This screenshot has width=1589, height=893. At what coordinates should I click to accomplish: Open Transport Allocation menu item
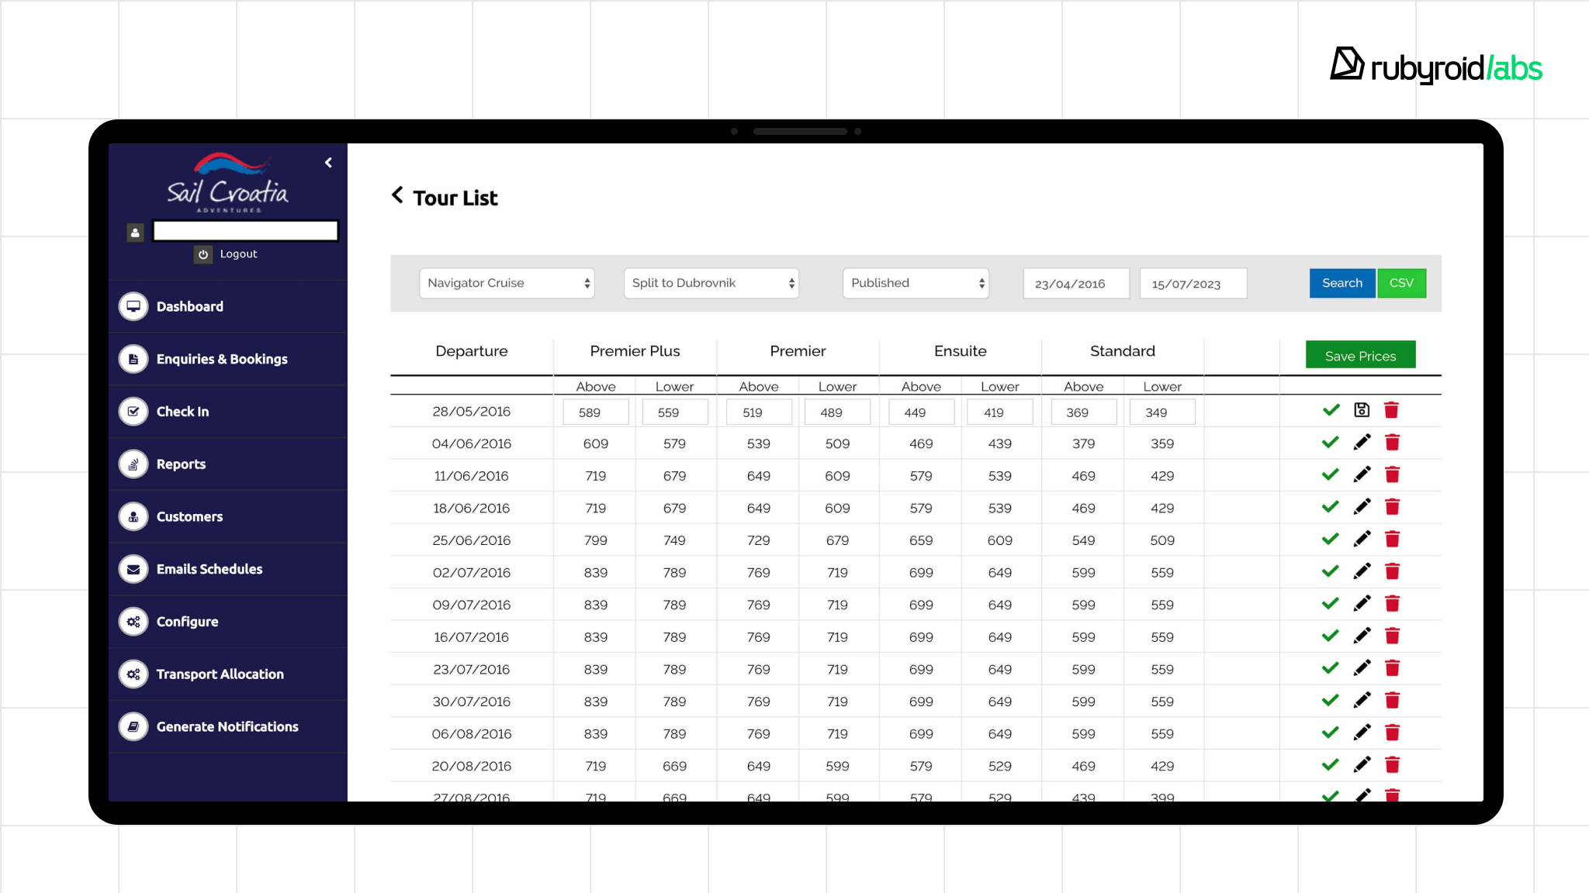point(220,674)
